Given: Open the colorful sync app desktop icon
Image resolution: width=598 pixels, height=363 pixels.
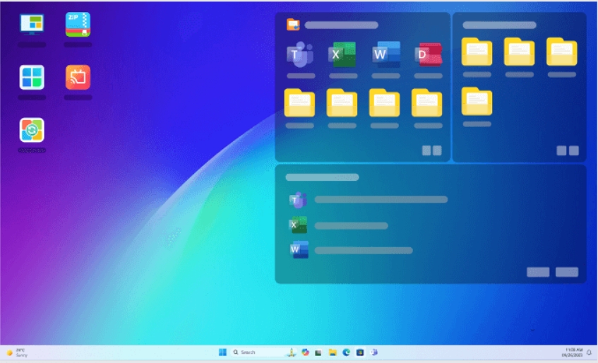Looking at the screenshot, I should coord(32,130).
